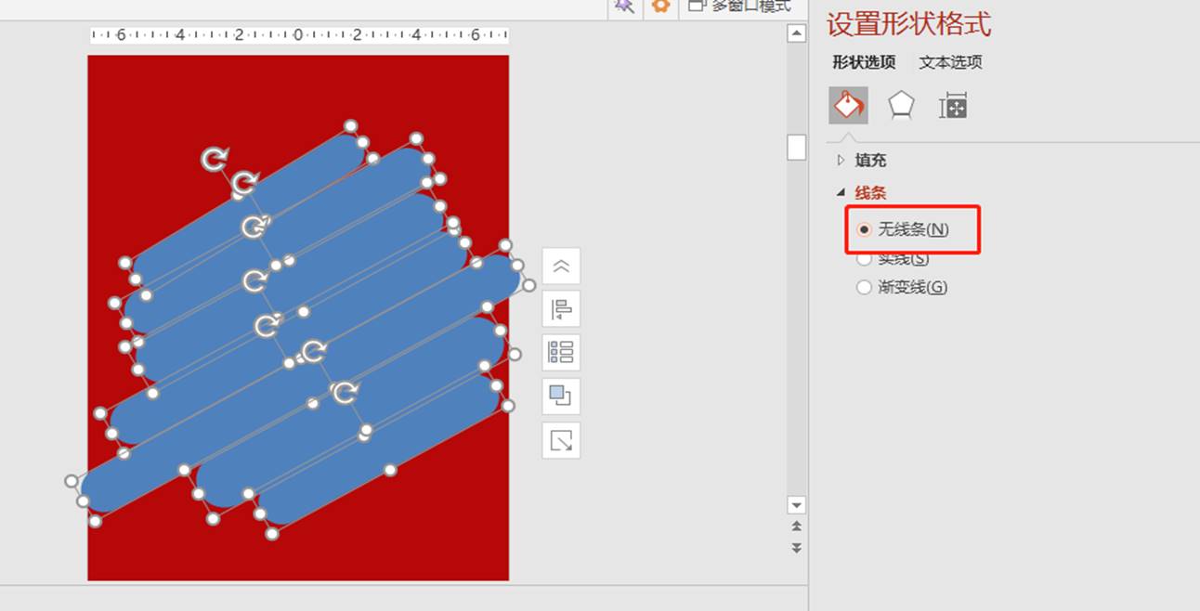The height and width of the screenshot is (611, 1200).
Task: Switch to the 形状选项 tab
Action: [864, 62]
